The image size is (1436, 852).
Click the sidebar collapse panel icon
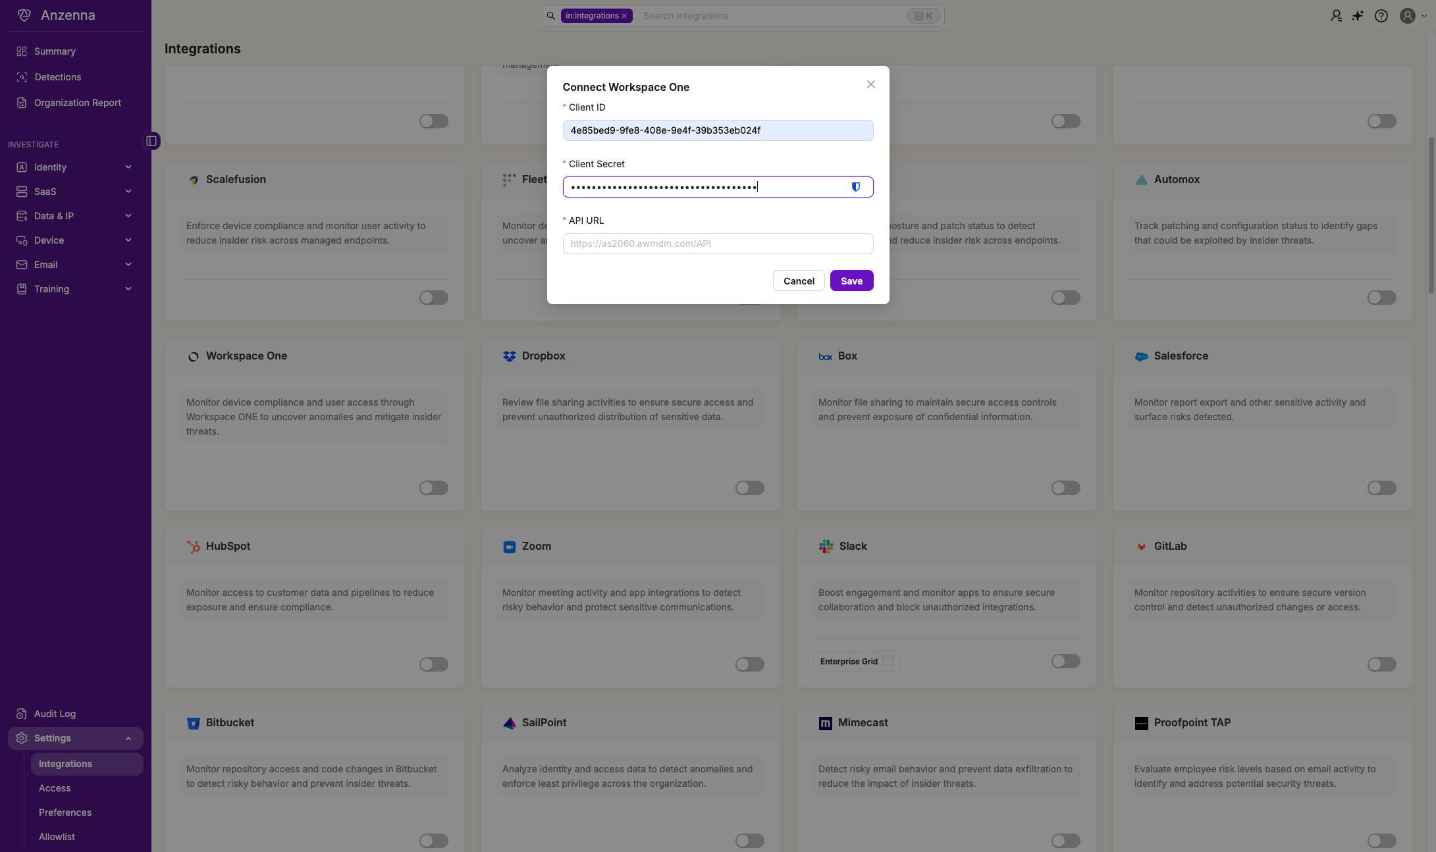click(151, 141)
